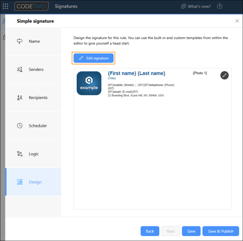Go to the Recipients step
Screen dimensions: 243x241
(33, 97)
